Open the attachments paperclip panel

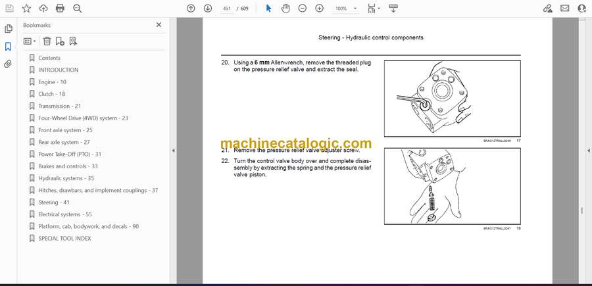pos(8,64)
